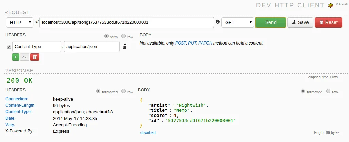
Task: Click the Dev HTTP Client logo icon
Action: tap(330, 5)
